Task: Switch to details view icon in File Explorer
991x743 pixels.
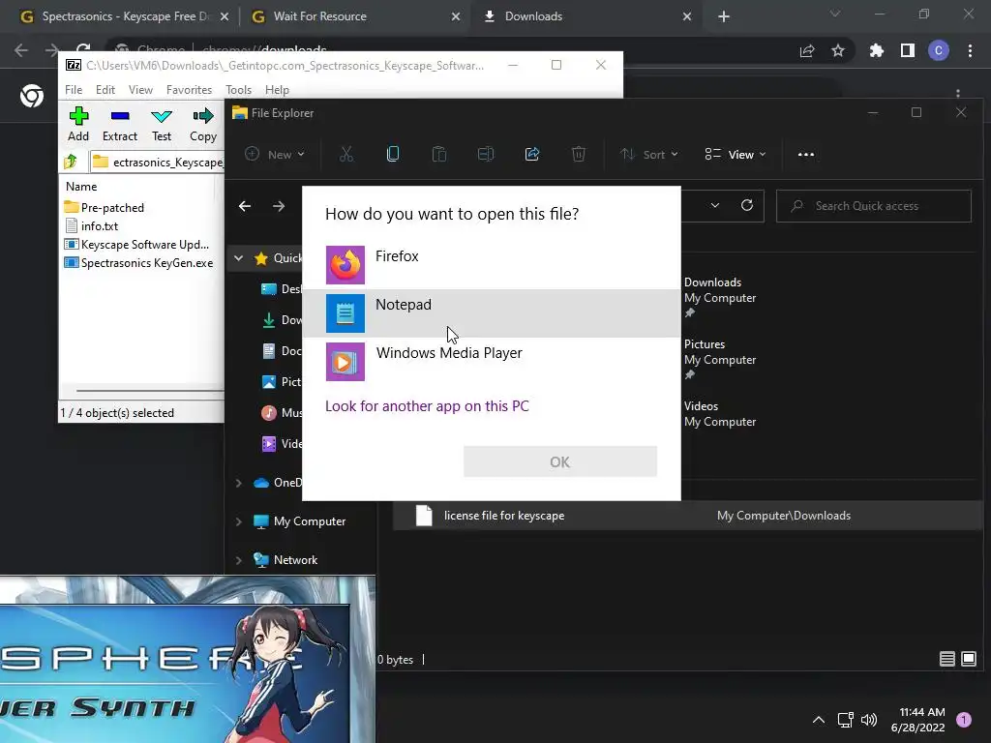Action: point(946,659)
